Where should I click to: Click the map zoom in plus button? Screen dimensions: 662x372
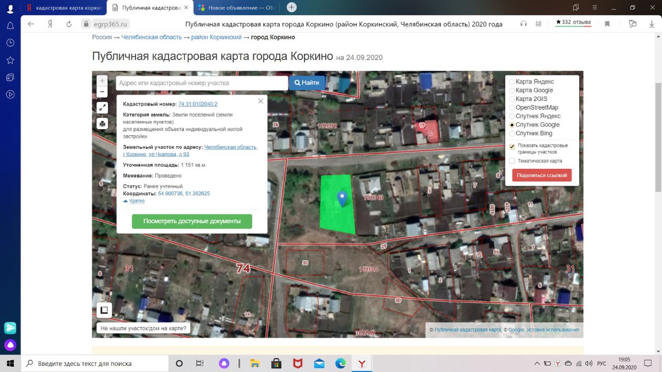102,81
